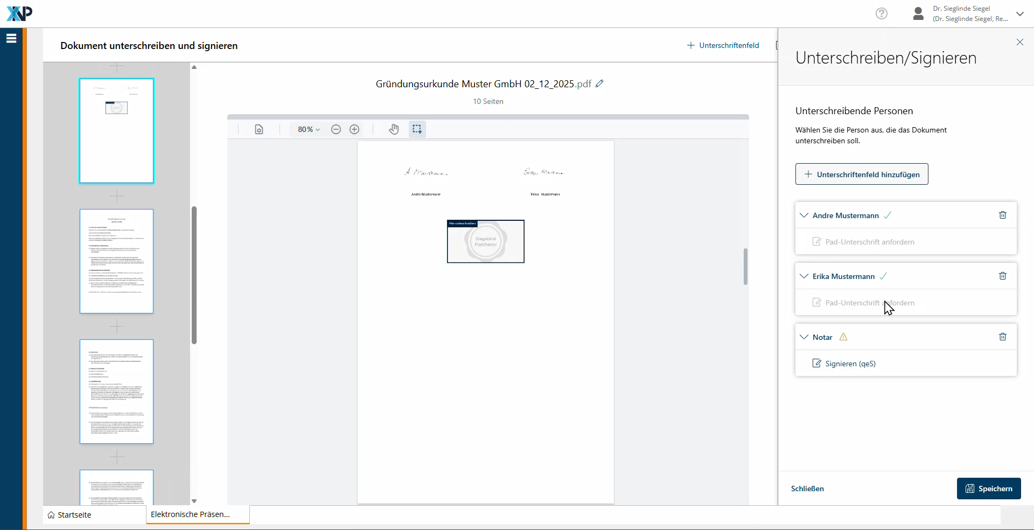Click the help question mark icon

(x=881, y=13)
